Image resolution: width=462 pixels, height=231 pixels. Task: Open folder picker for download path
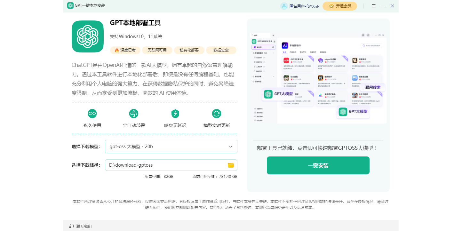[231, 165]
